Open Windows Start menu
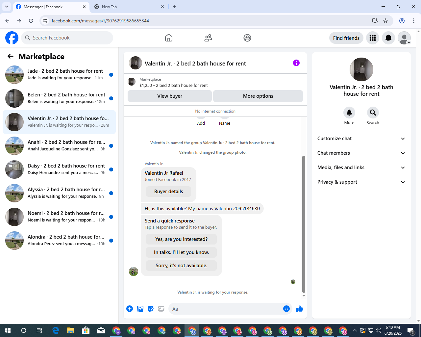The width and height of the screenshot is (421, 337). click(8, 330)
